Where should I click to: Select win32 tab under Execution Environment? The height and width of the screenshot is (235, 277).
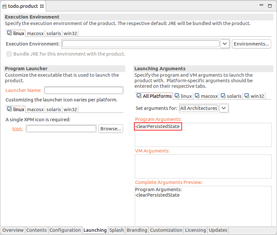[70, 33]
